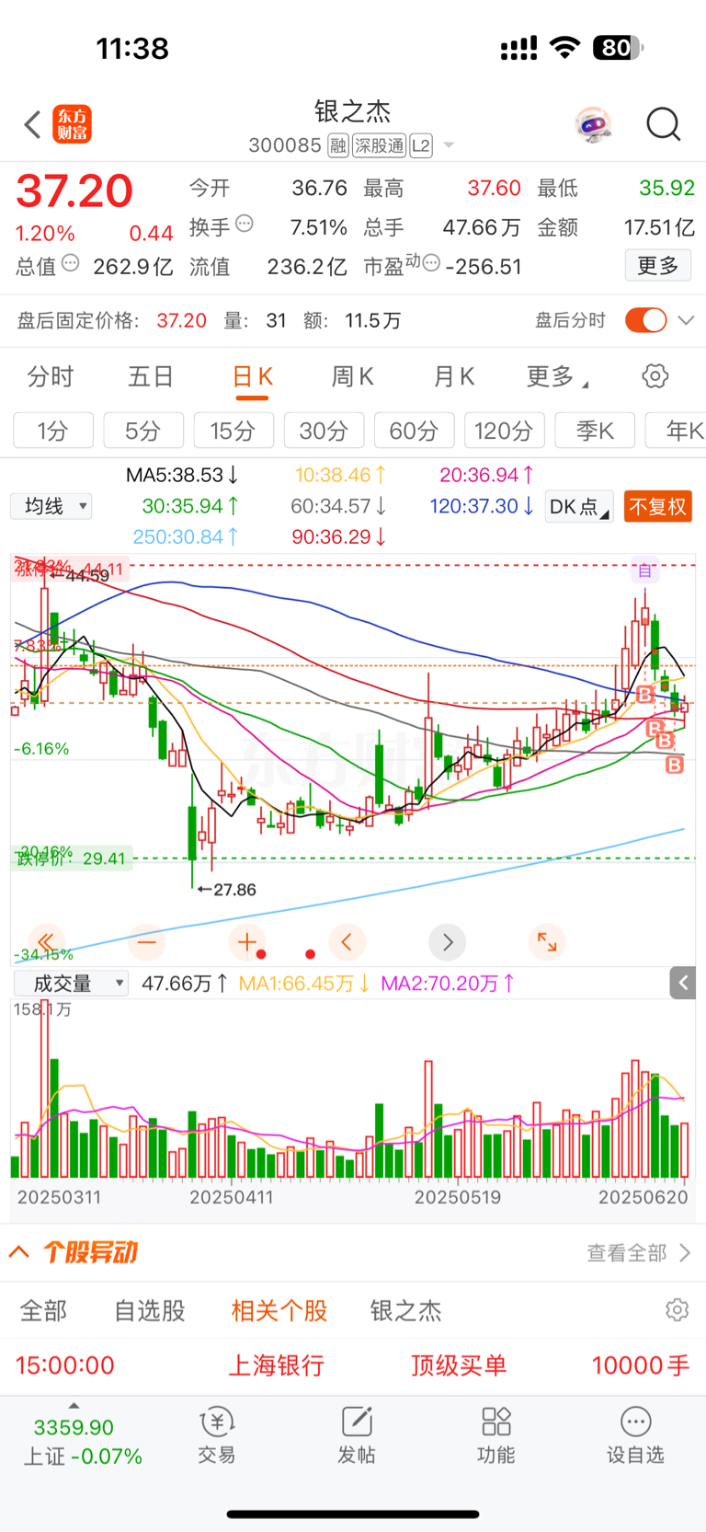This screenshot has width=706, height=1532.
Task: Switch to 五日 tab
Action: tap(151, 376)
